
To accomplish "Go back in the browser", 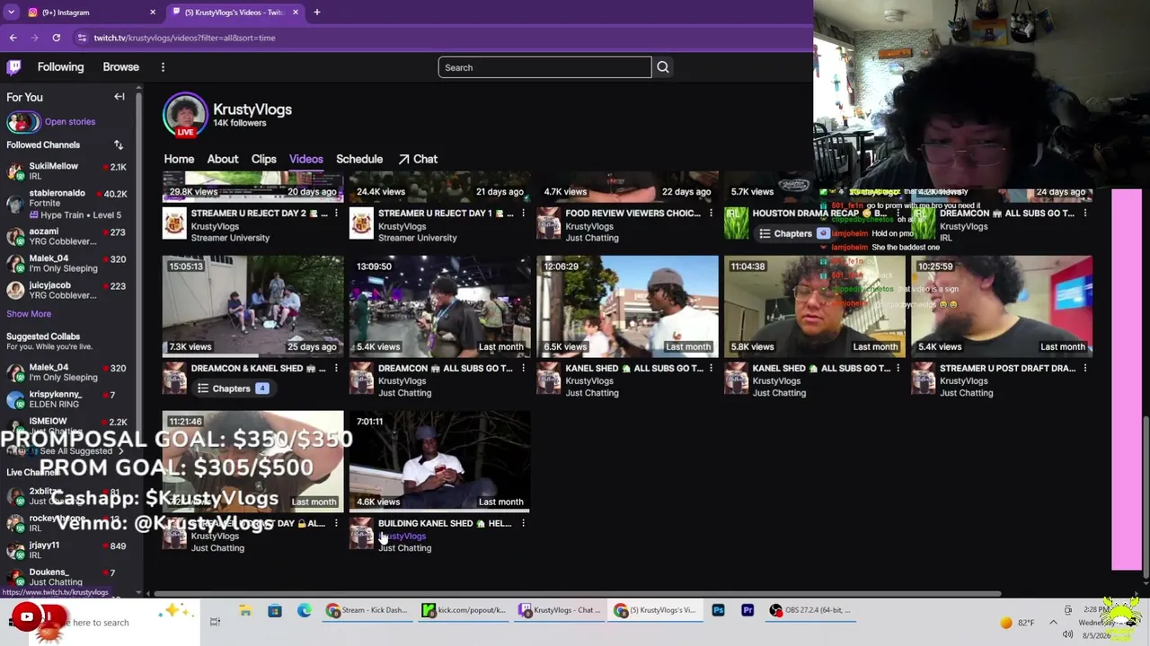I will click(x=13, y=38).
